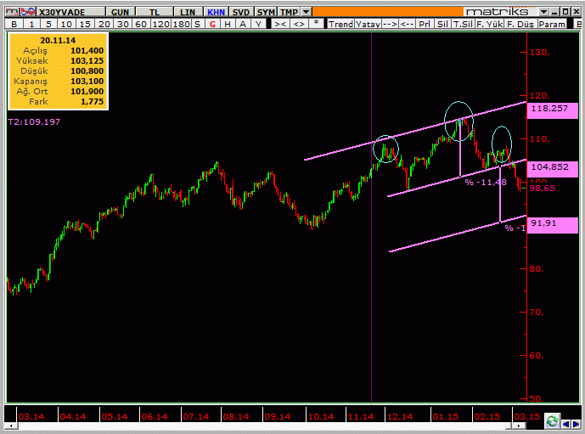This screenshot has height=434, width=585.
Task: Click the Trend drawing button
Action: [340, 25]
